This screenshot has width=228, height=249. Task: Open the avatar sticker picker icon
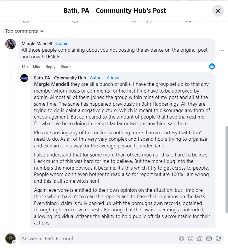(181, 238)
